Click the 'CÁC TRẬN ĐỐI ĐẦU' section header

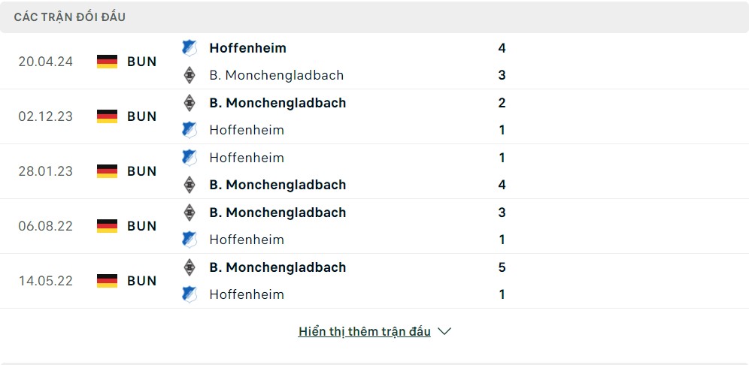[70, 17]
